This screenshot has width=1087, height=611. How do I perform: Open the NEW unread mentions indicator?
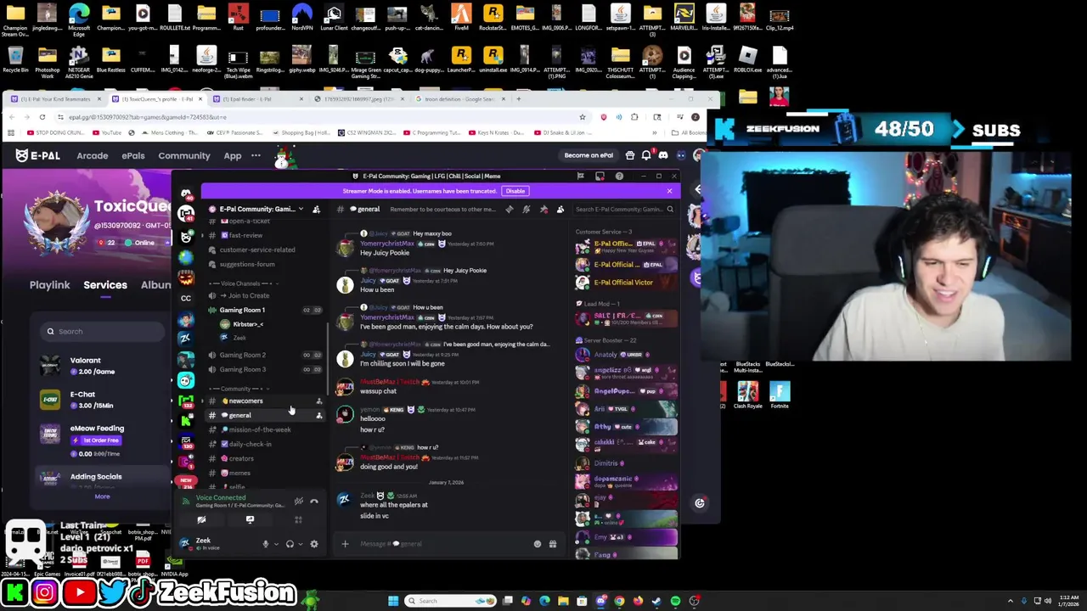pyautogui.click(x=186, y=480)
